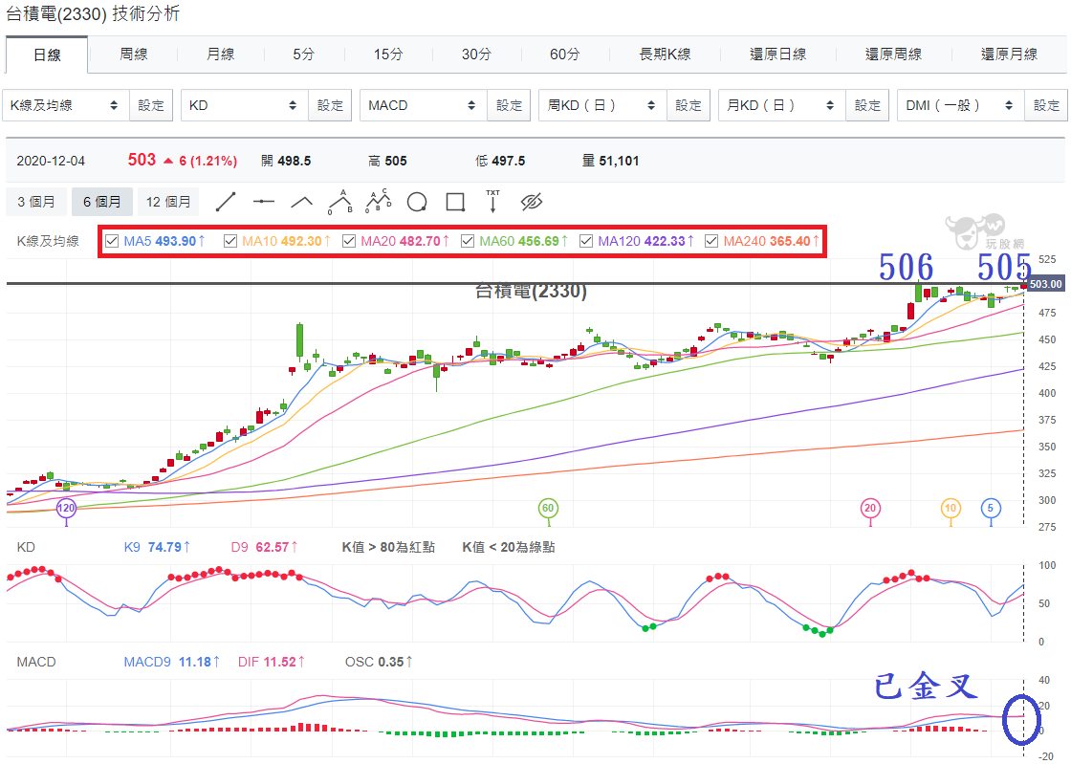The height and width of the screenshot is (764, 1071).
Task: Select the TXT text annotation tool
Action: click(493, 202)
